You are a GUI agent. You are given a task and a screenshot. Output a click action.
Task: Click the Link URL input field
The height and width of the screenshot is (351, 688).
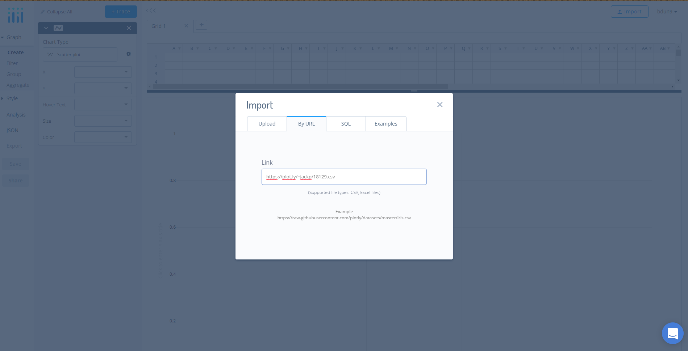point(344,177)
